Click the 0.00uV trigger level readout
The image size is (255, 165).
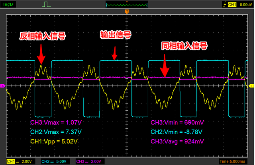246,4
